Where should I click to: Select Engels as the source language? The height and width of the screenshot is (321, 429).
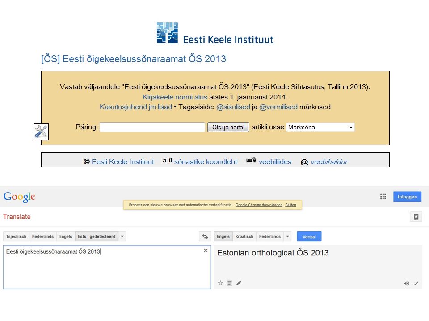click(x=66, y=236)
